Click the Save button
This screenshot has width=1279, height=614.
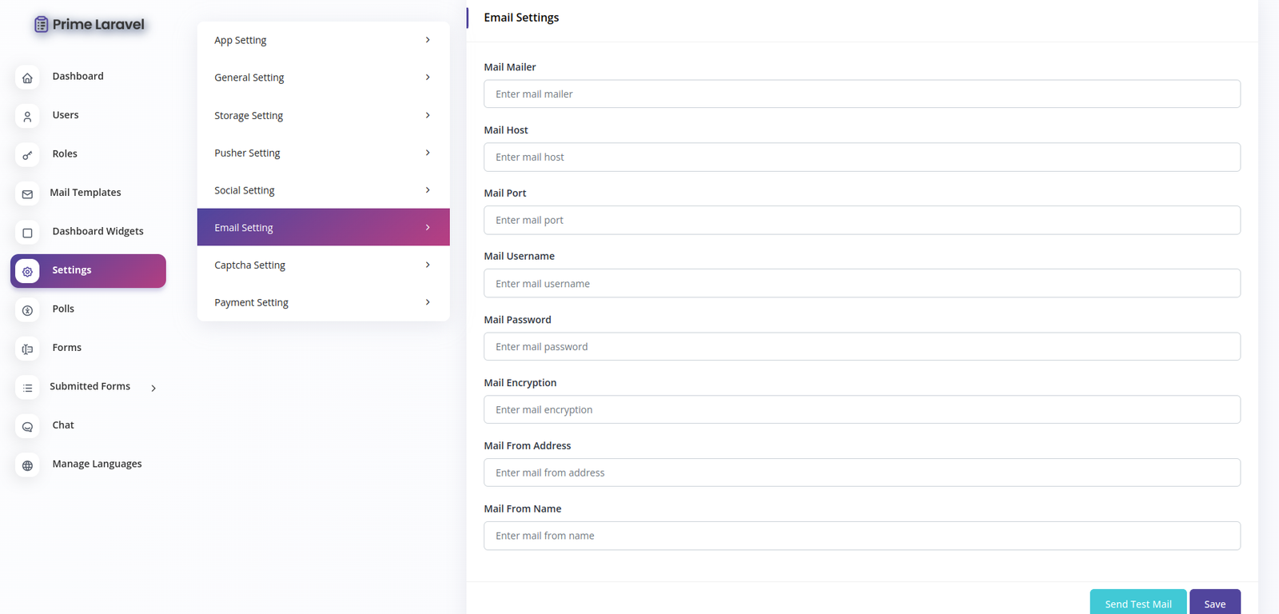click(x=1214, y=604)
